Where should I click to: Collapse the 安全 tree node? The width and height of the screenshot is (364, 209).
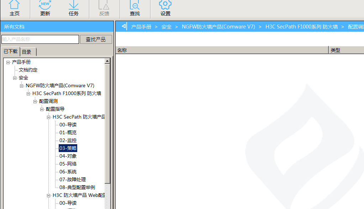15,78
